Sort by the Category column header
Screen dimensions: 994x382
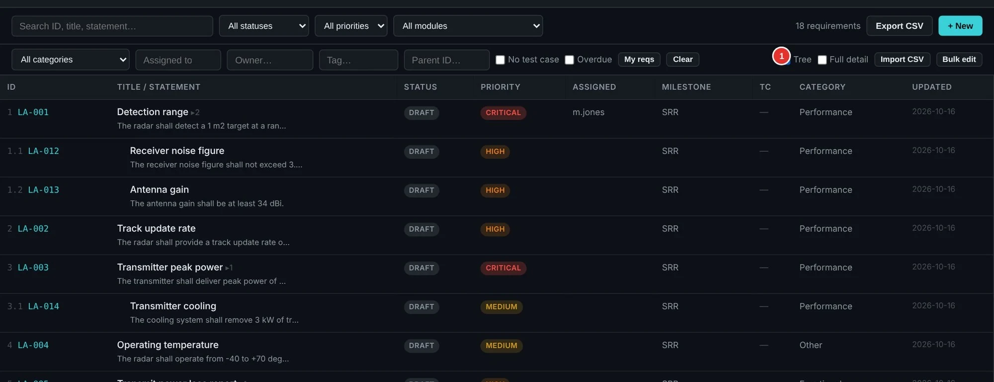point(823,87)
